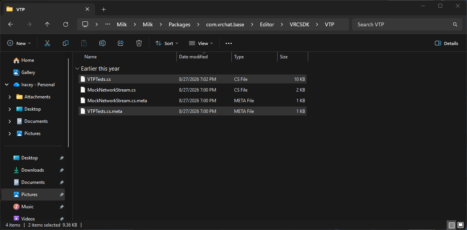The height and width of the screenshot is (230, 467).
Task: Click the Share icon in toolbar
Action: [x=121, y=43]
